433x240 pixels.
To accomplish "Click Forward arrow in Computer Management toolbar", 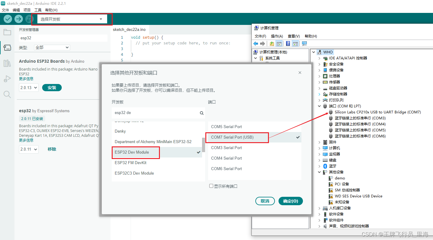I will pos(263,44).
